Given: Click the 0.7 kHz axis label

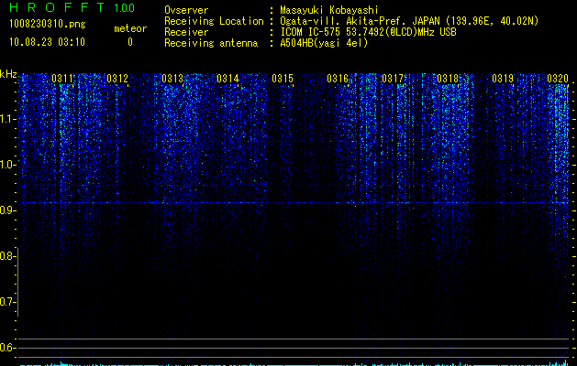Looking at the screenshot, I should coord(7,302).
